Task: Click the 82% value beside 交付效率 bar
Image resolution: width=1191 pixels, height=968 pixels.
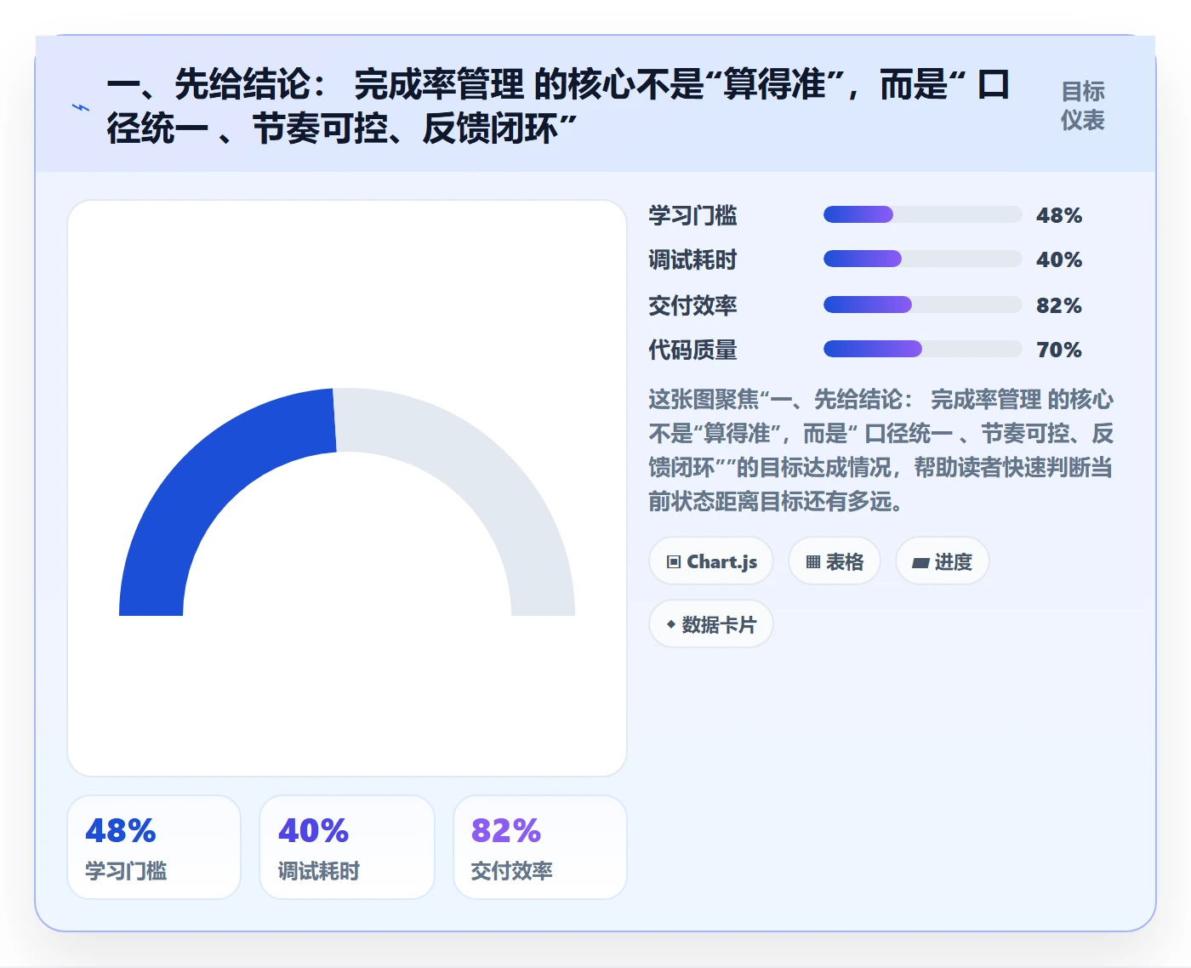Action: point(1058,305)
